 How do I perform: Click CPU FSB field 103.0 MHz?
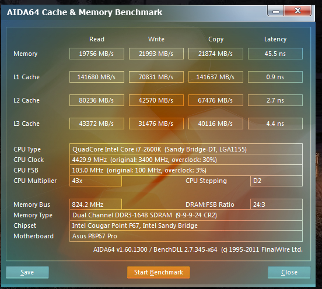tap(186, 170)
